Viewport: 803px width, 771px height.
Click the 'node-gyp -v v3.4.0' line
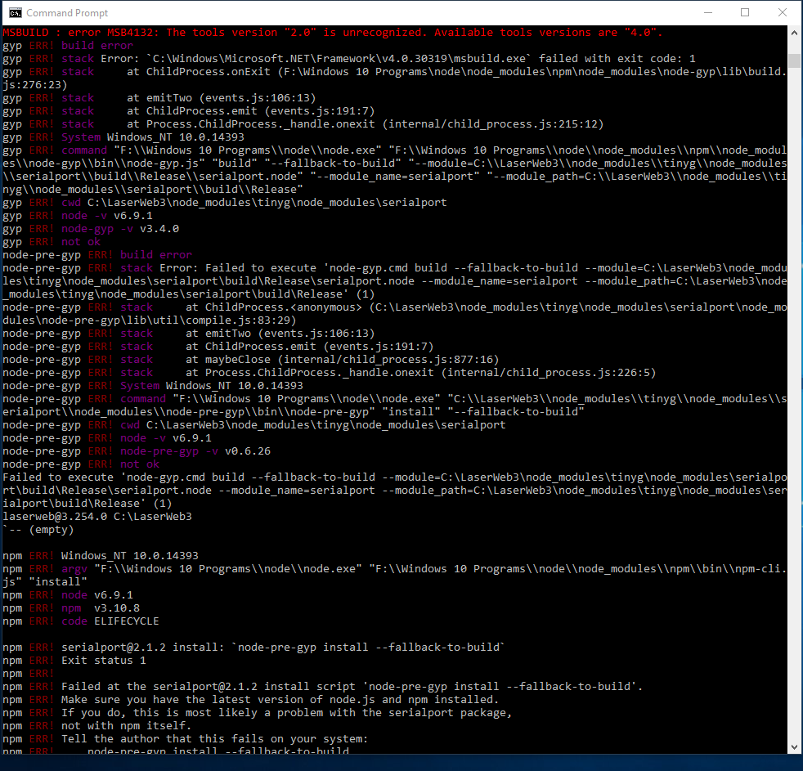[x=91, y=229]
